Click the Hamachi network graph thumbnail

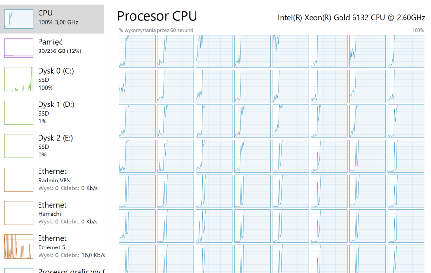19,213
